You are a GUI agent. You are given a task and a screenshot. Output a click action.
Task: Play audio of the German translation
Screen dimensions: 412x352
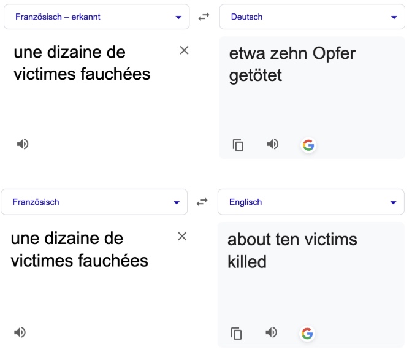[273, 144]
